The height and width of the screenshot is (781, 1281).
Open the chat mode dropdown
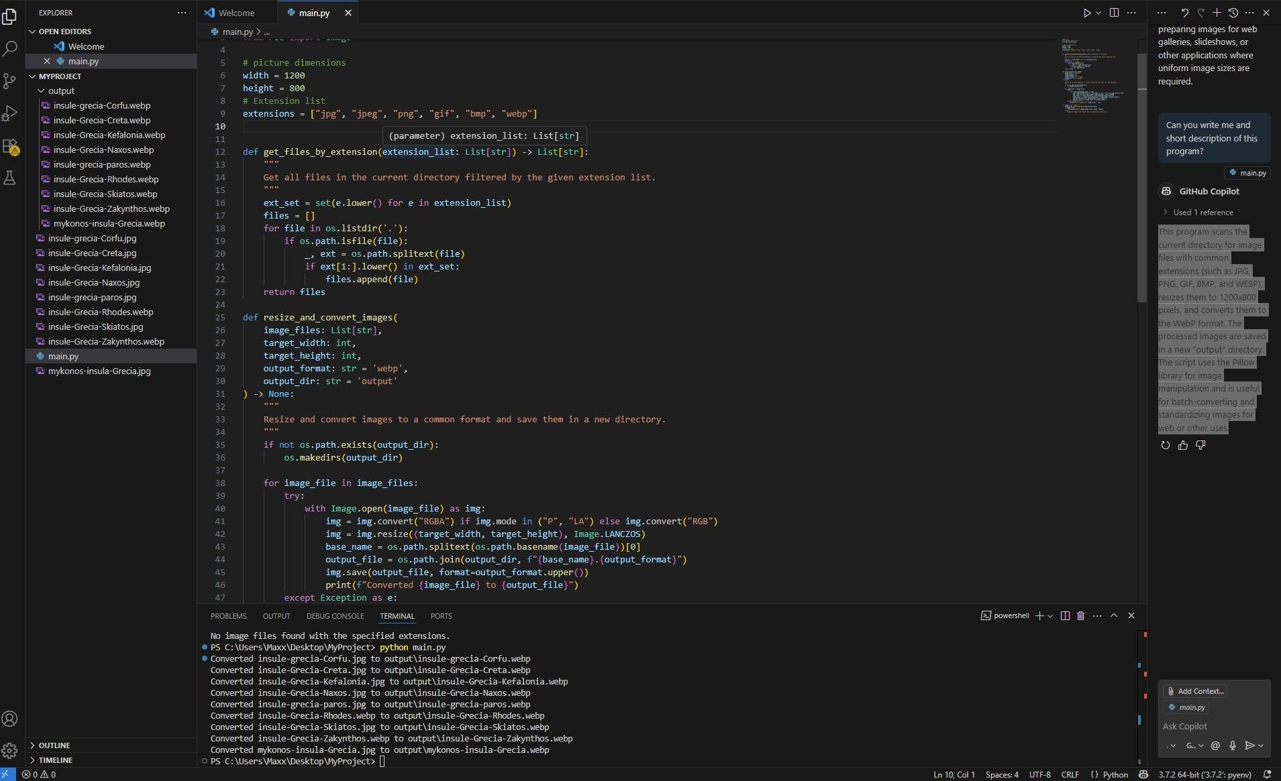1172,745
